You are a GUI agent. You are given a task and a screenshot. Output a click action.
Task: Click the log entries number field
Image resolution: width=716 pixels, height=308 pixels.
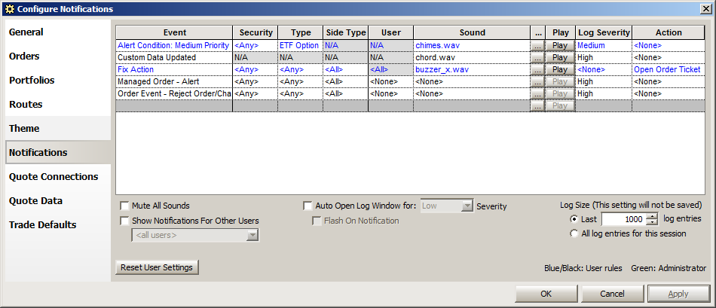pyautogui.click(x=624, y=219)
